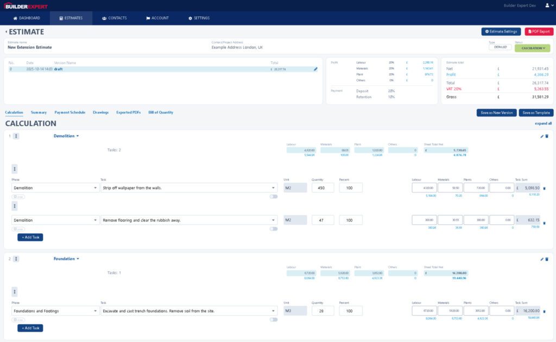Toggle the switch under Strip off wallpaper task

point(273,197)
